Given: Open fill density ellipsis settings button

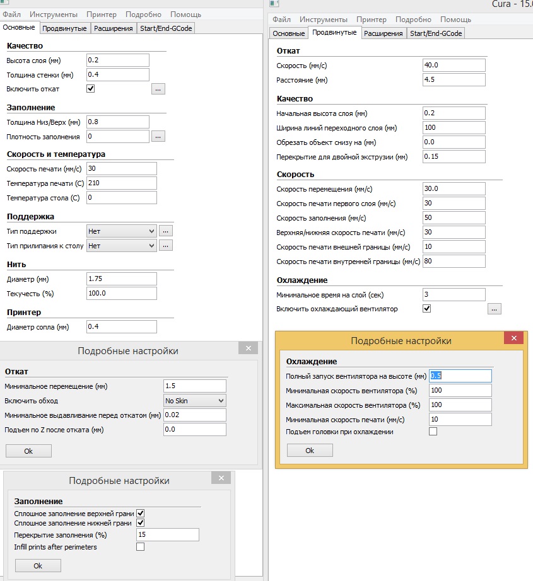Looking at the screenshot, I should [x=158, y=136].
